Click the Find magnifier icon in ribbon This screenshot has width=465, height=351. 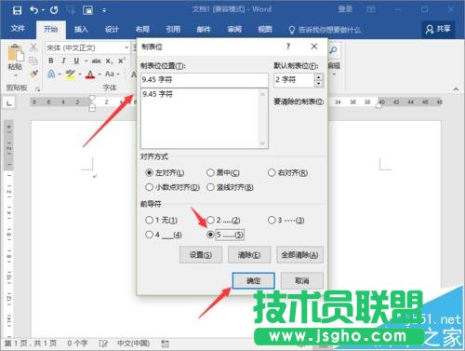tap(333, 49)
